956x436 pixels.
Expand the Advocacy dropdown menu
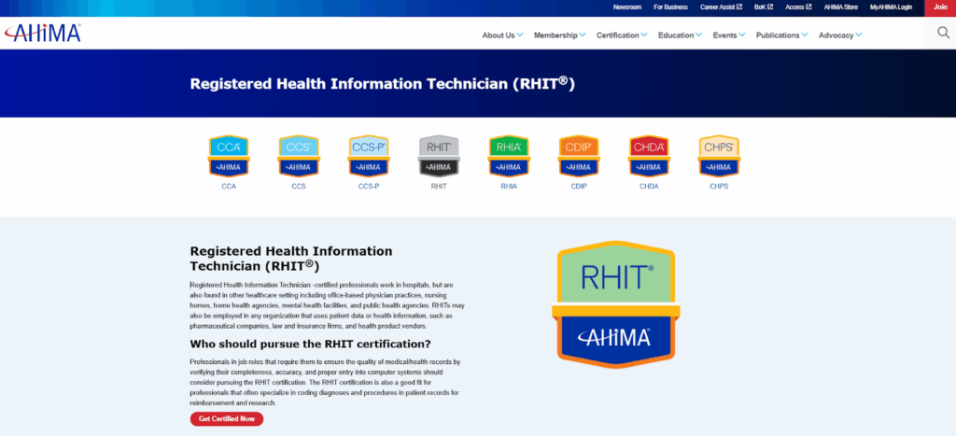840,35
